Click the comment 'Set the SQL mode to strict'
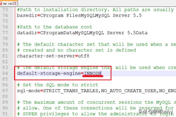176x117 pixels. pyautogui.click(x=57, y=85)
